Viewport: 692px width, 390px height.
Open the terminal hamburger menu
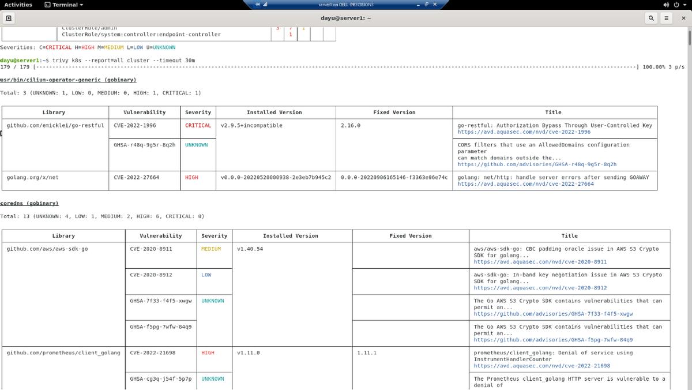pos(666,18)
